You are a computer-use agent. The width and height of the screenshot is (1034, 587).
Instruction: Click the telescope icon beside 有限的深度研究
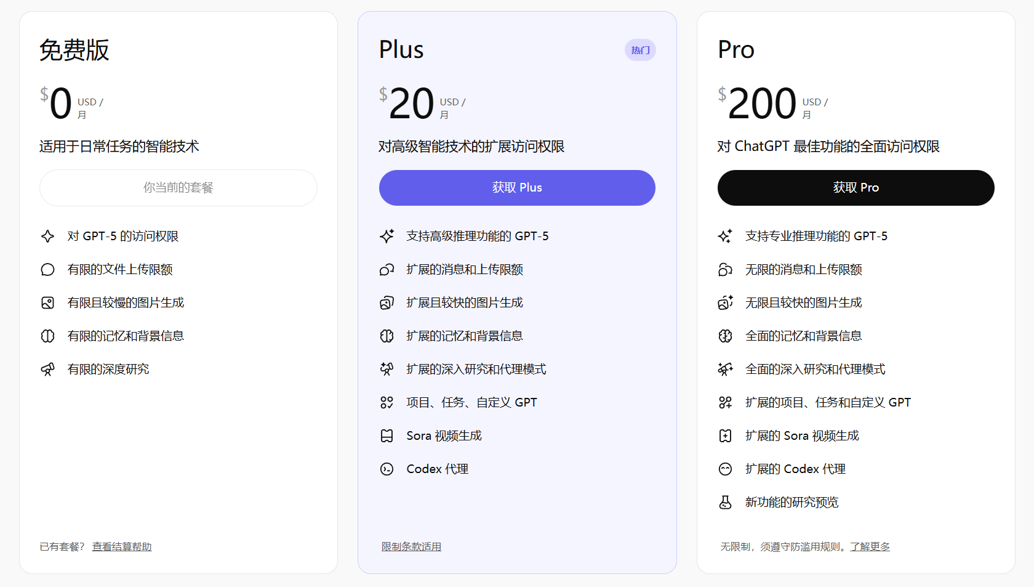[x=48, y=370]
